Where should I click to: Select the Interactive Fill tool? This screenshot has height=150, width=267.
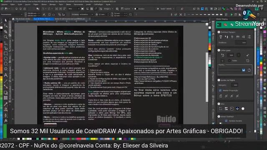6,109
